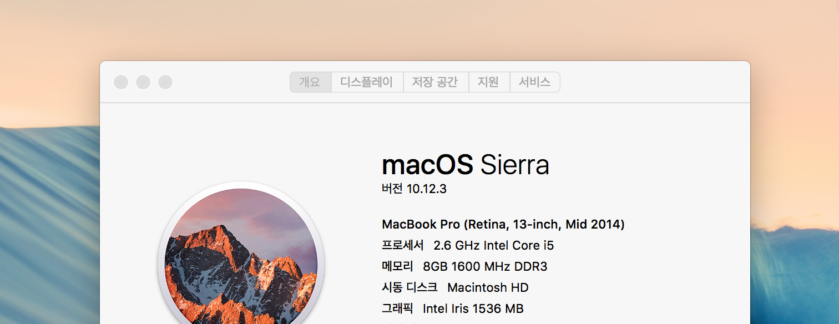839x324 pixels.
Task: Select the MacBook Pro model name line
Action: (x=503, y=225)
